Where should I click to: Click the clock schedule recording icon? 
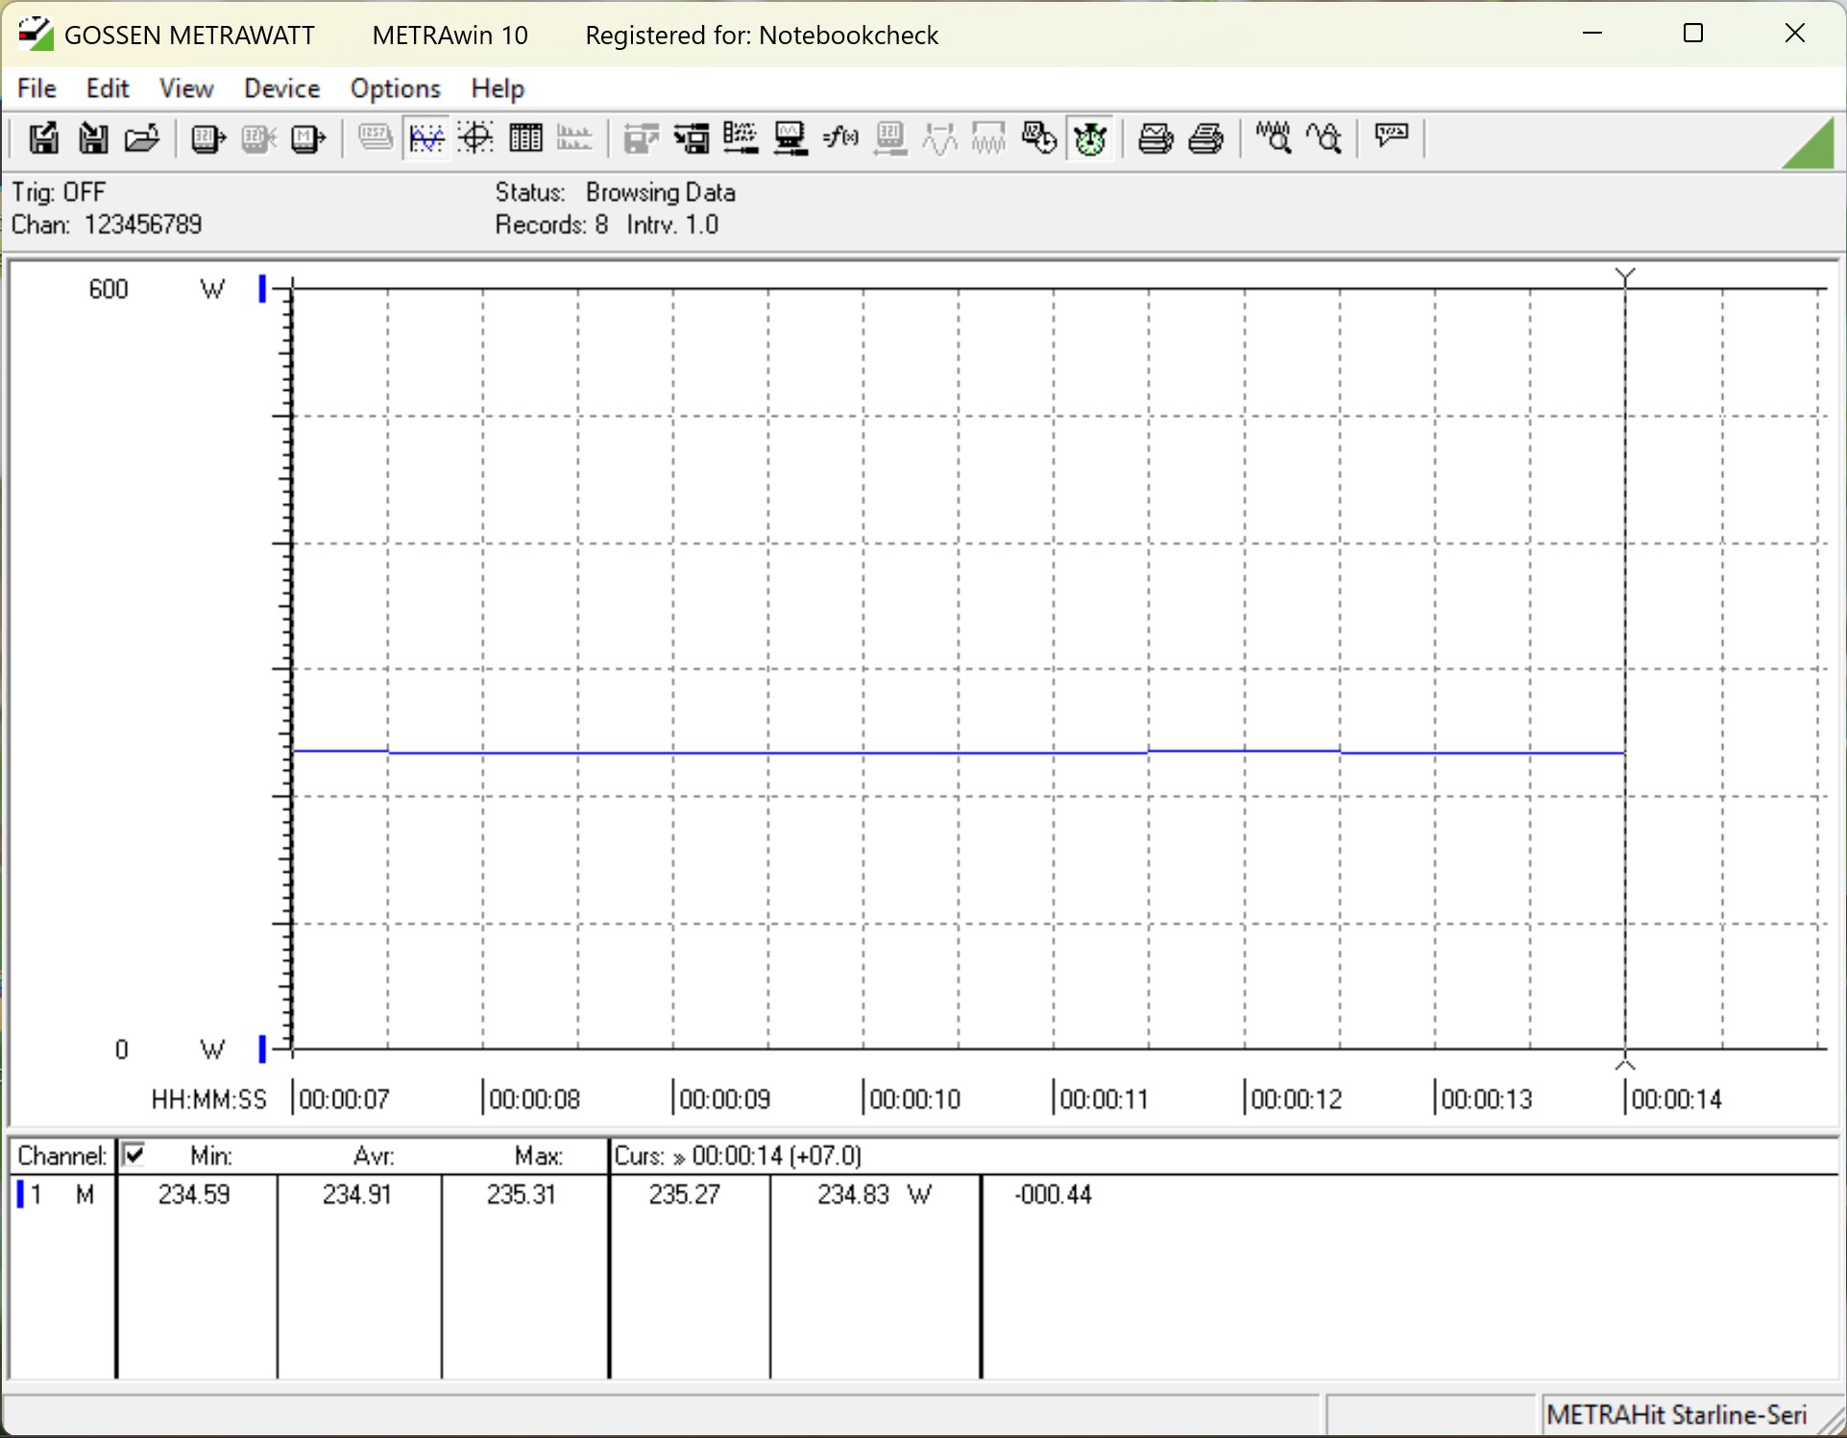1039,139
